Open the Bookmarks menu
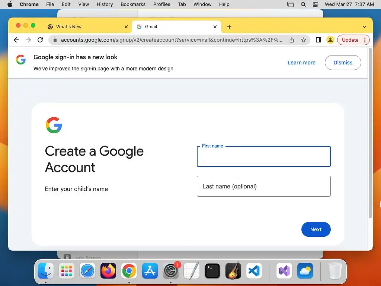This screenshot has height=286, width=381. [133, 4]
